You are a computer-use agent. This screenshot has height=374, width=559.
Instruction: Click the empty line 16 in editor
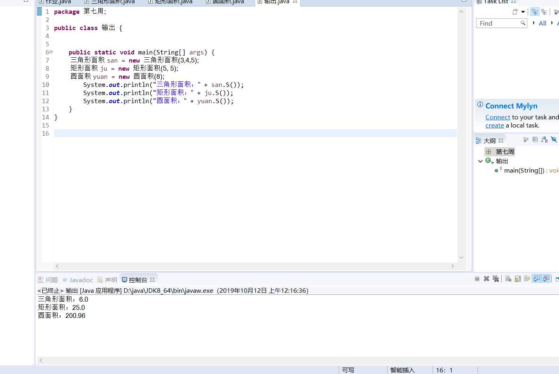click(x=255, y=133)
